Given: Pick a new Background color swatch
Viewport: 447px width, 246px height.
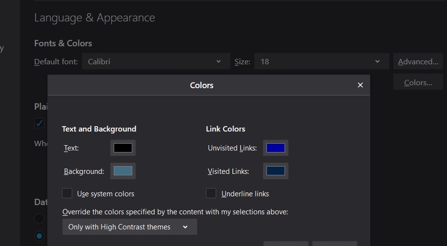Looking at the screenshot, I should [x=123, y=171].
